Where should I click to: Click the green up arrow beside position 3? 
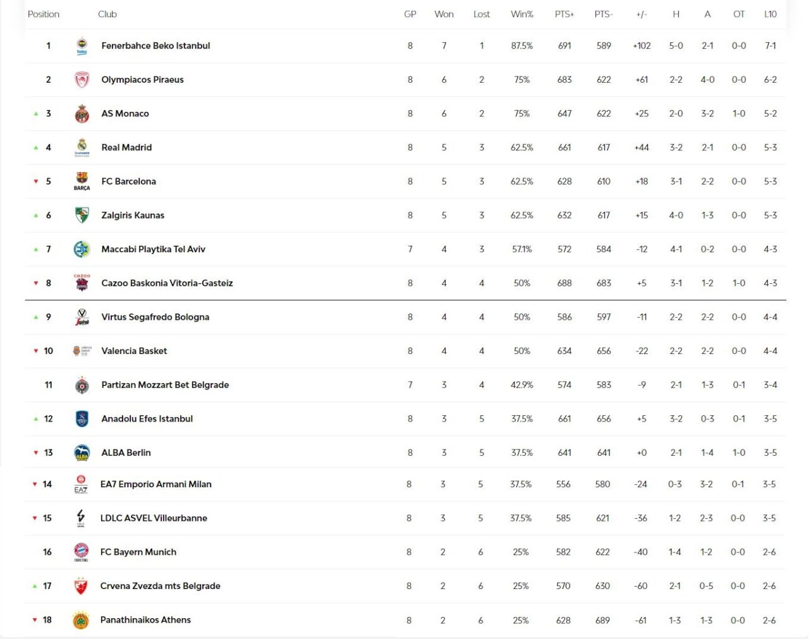click(36, 114)
